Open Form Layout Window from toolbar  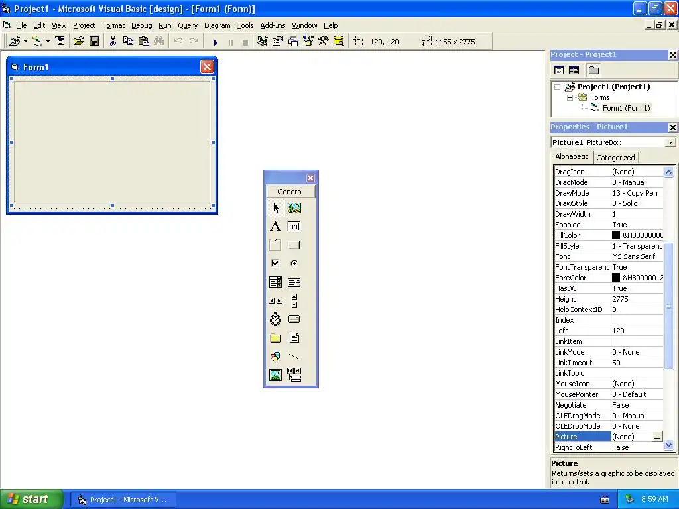click(x=293, y=42)
